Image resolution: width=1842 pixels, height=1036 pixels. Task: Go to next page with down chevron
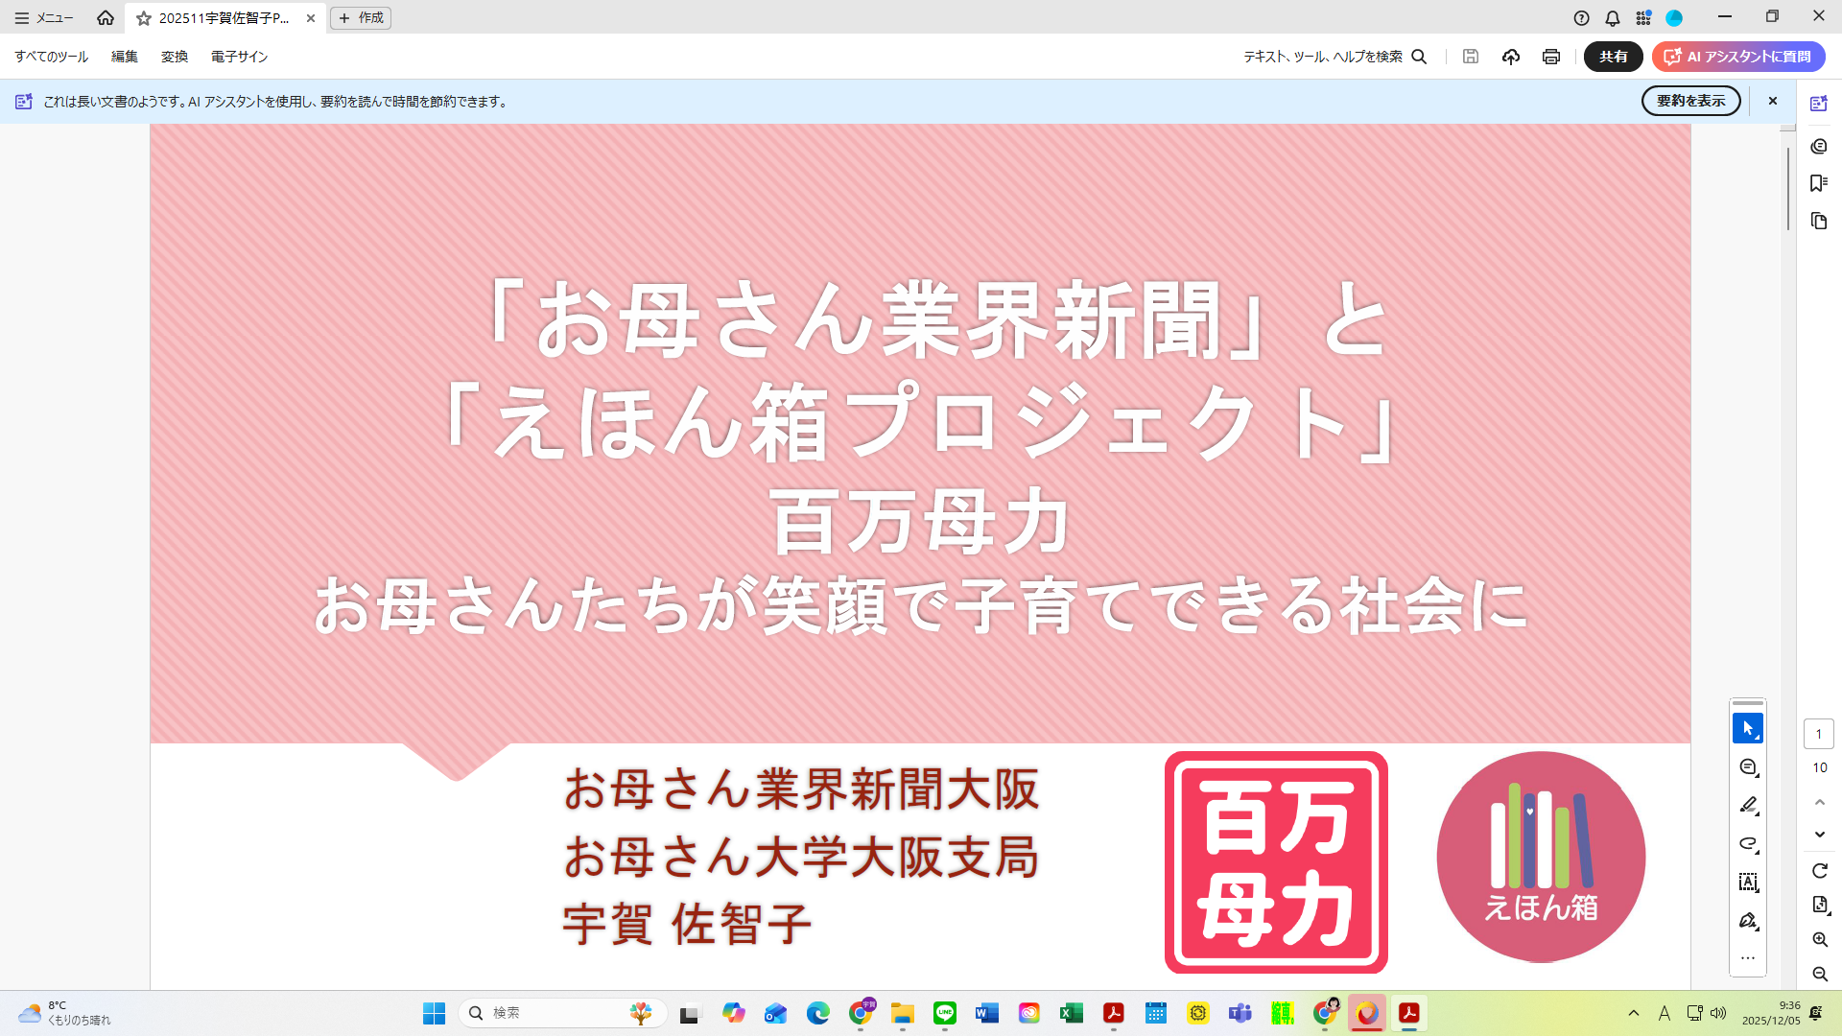pos(1819,835)
